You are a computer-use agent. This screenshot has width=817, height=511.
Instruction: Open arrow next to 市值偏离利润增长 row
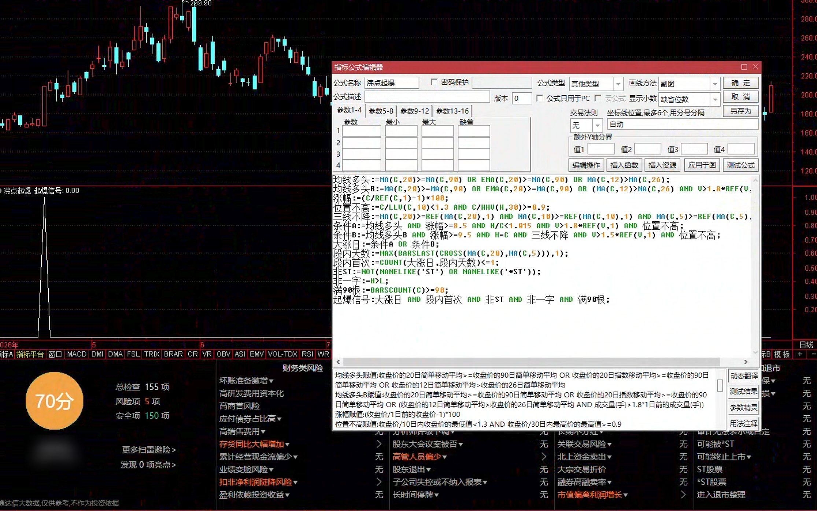[683, 495]
